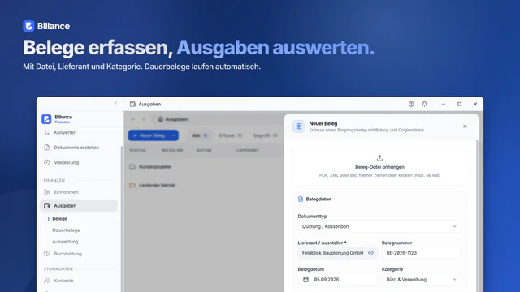The width and height of the screenshot is (520, 292).
Task: Navigate back with the left arrow
Action: (133, 119)
